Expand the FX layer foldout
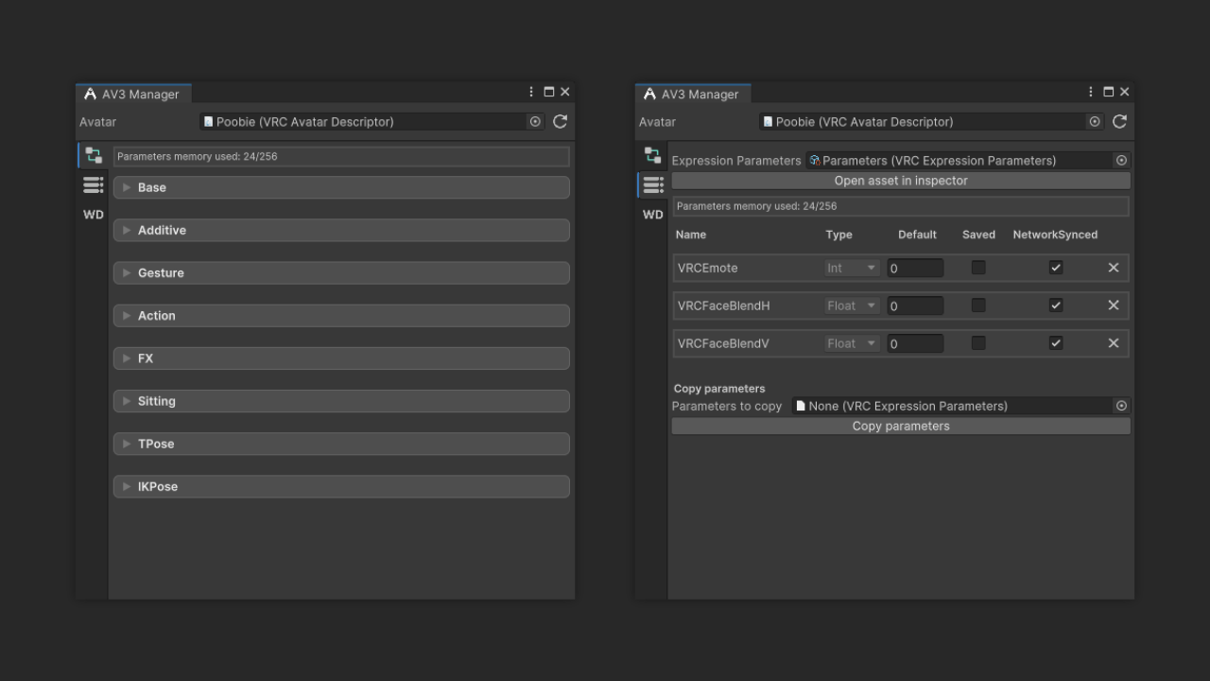This screenshot has width=1210, height=681. (341, 358)
